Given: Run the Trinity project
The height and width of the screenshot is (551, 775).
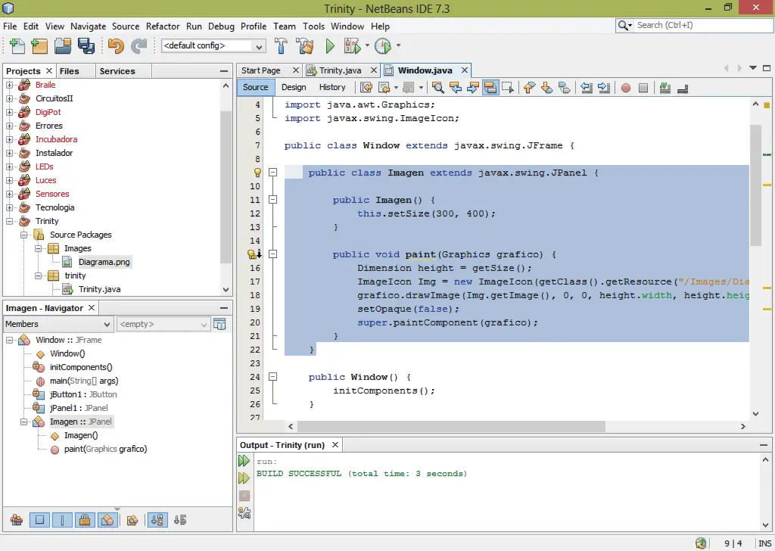Looking at the screenshot, I should click(x=331, y=45).
